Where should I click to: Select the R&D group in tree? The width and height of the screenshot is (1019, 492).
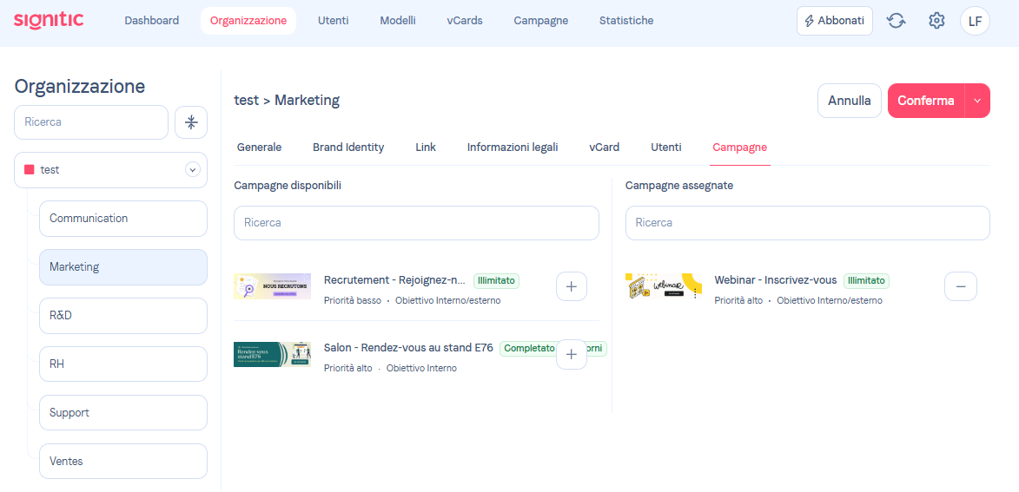point(122,316)
